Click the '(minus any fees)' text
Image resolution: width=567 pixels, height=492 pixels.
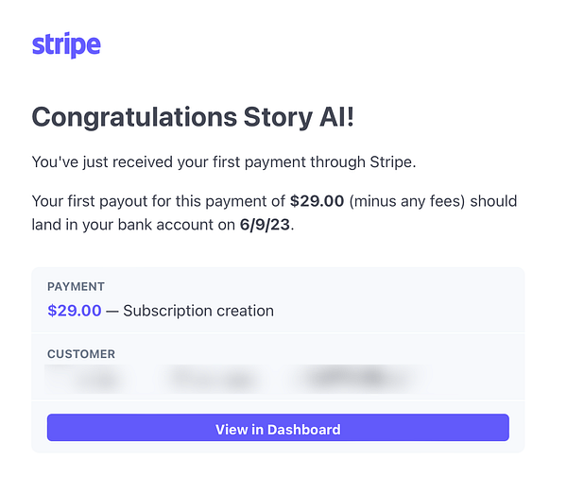(407, 201)
